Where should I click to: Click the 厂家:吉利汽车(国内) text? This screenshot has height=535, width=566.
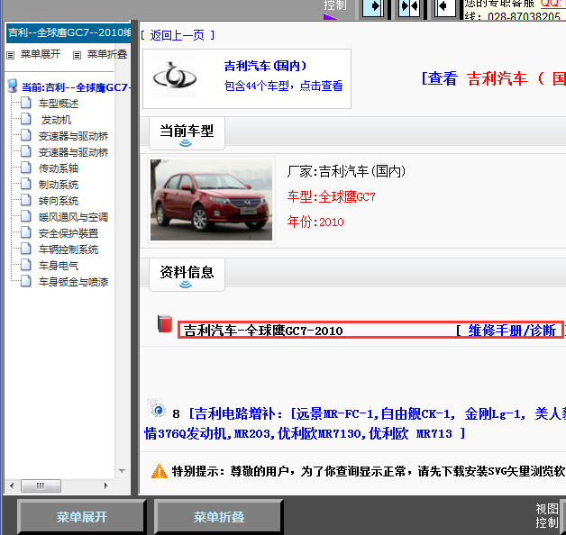point(346,171)
